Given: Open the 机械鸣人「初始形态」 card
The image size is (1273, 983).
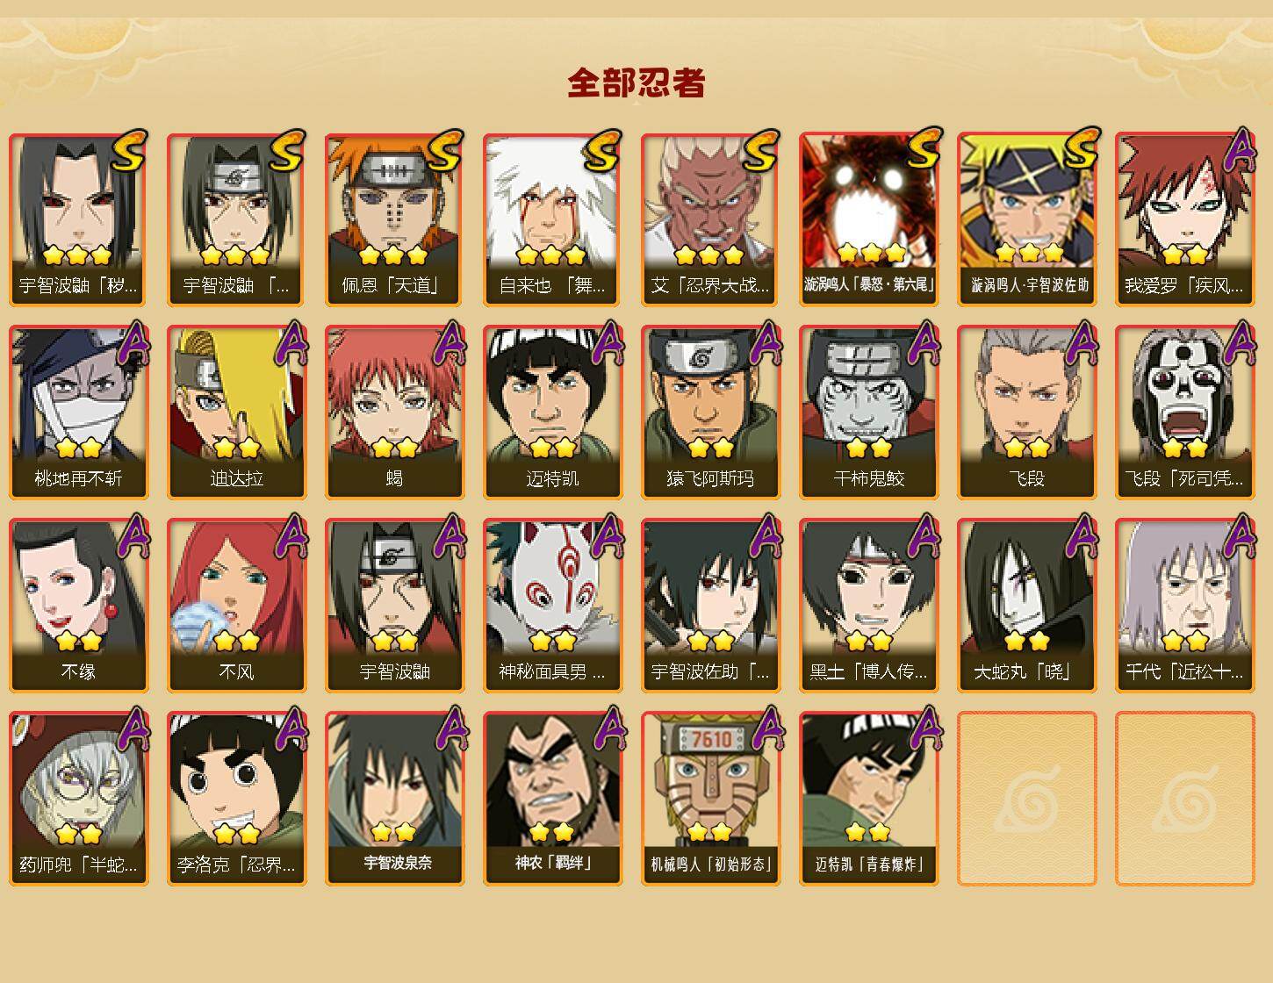Looking at the screenshot, I should coord(710,799).
